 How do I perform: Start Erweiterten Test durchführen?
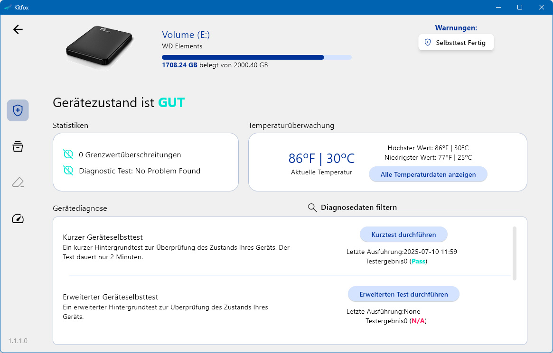tap(403, 294)
